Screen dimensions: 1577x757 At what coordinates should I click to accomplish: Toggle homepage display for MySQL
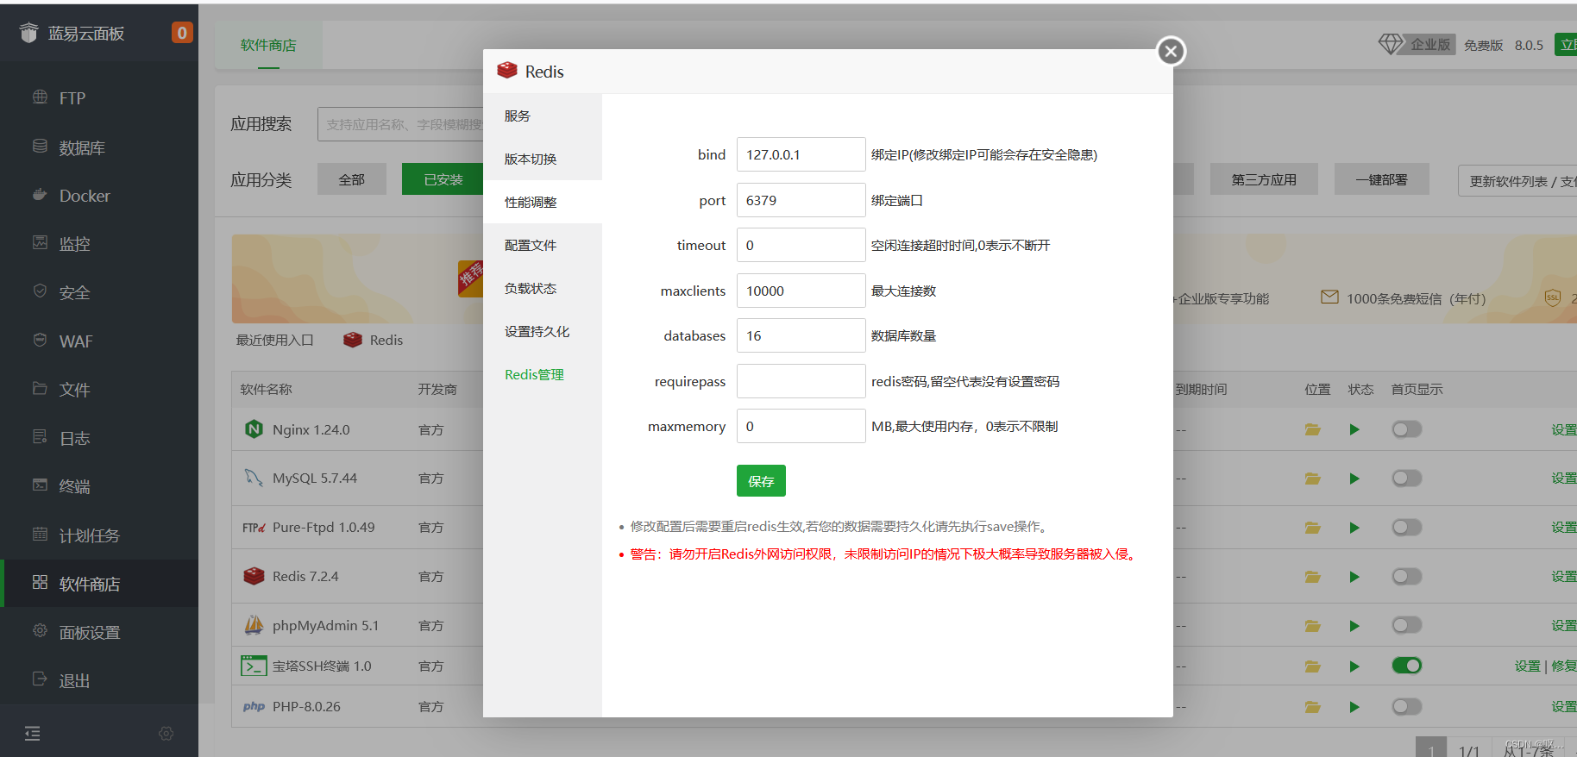(x=1406, y=479)
